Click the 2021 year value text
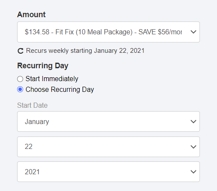 pos(32,172)
